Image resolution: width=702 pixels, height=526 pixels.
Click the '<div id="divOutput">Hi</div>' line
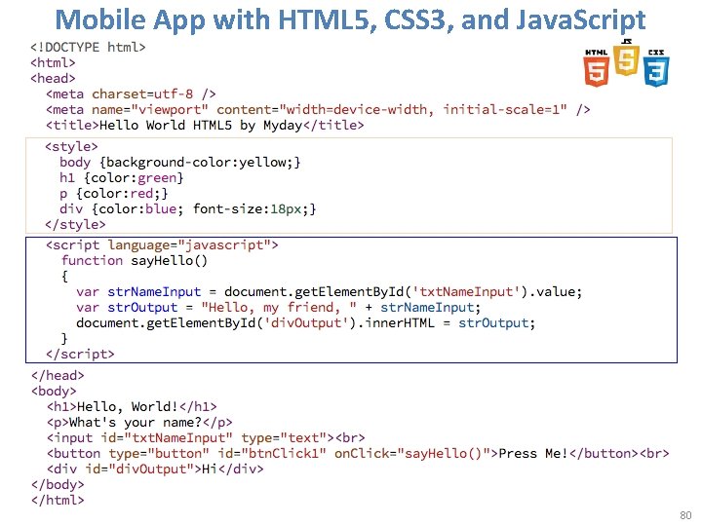[x=155, y=470]
